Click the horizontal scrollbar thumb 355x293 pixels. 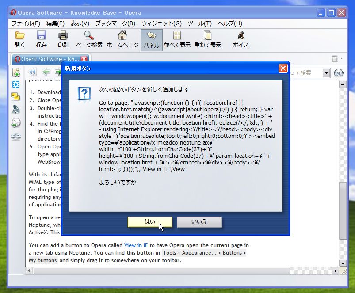pos(161,270)
